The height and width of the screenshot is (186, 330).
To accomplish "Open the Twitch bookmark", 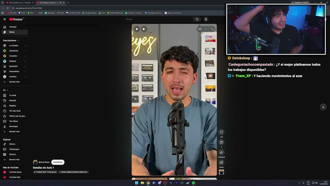I will click(x=22, y=13).
